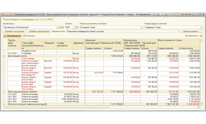206x124 pixels.
Task: Open the help question mark icon
Action: (201, 36)
